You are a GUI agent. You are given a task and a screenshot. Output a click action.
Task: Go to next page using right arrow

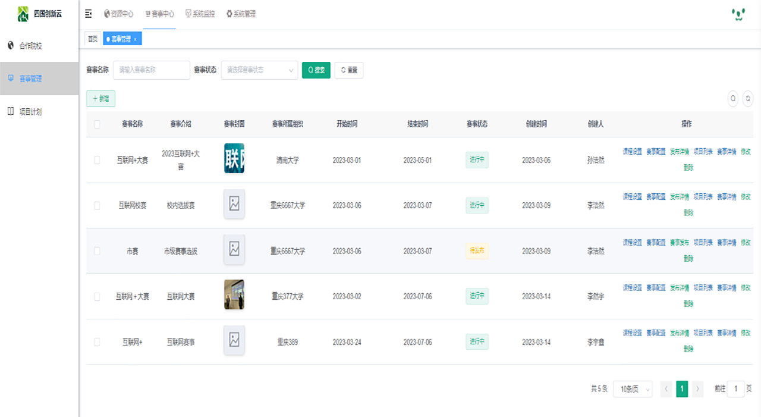(698, 389)
